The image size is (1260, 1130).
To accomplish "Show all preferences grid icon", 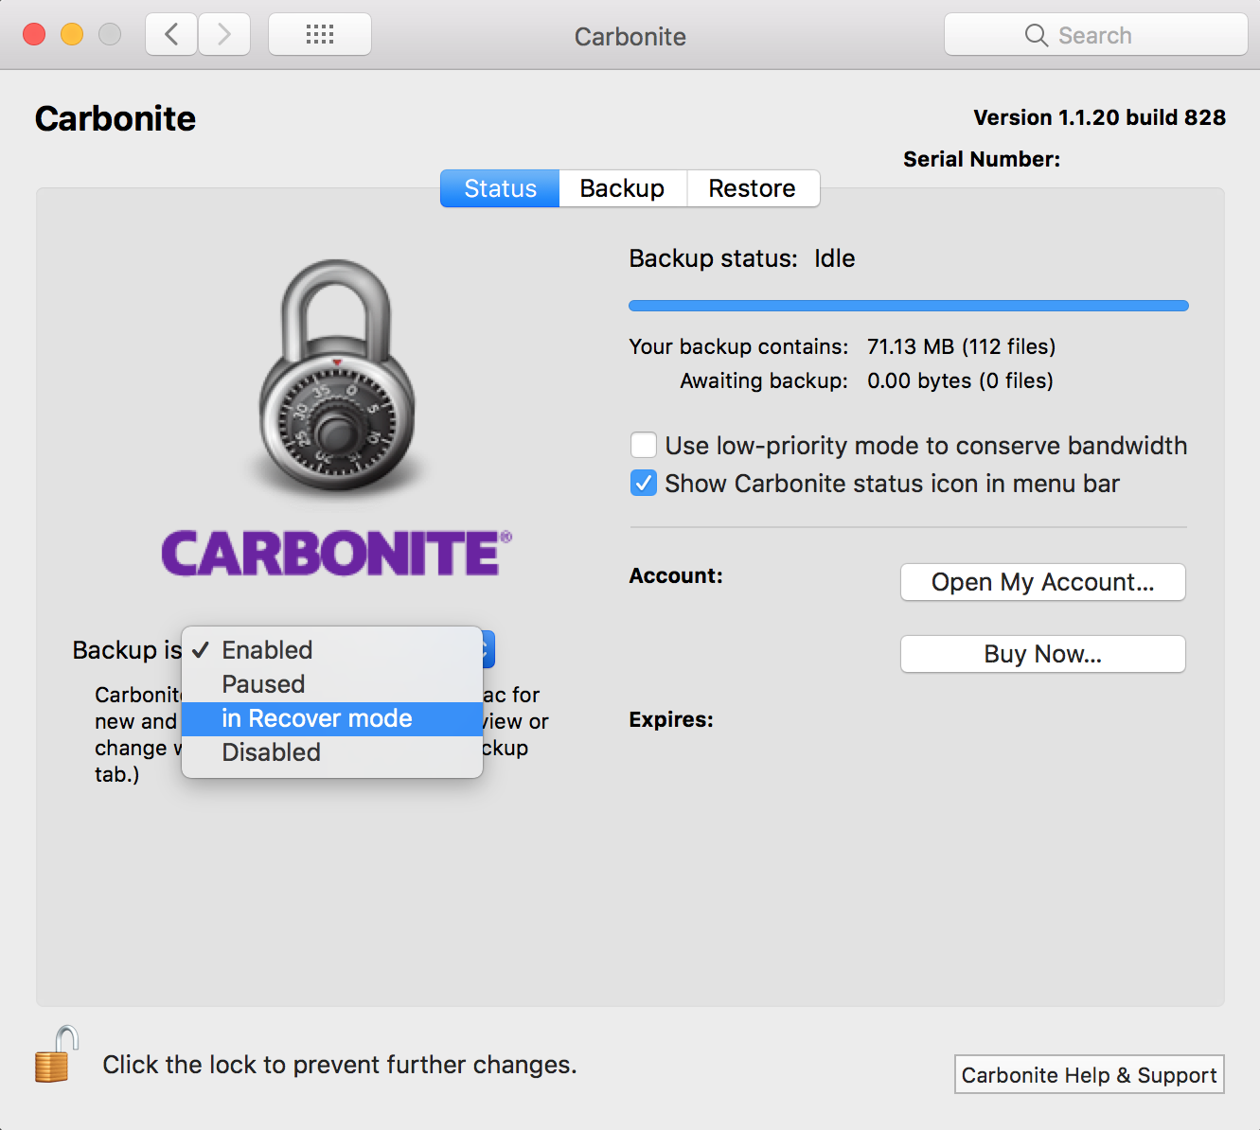I will (x=320, y=35).
